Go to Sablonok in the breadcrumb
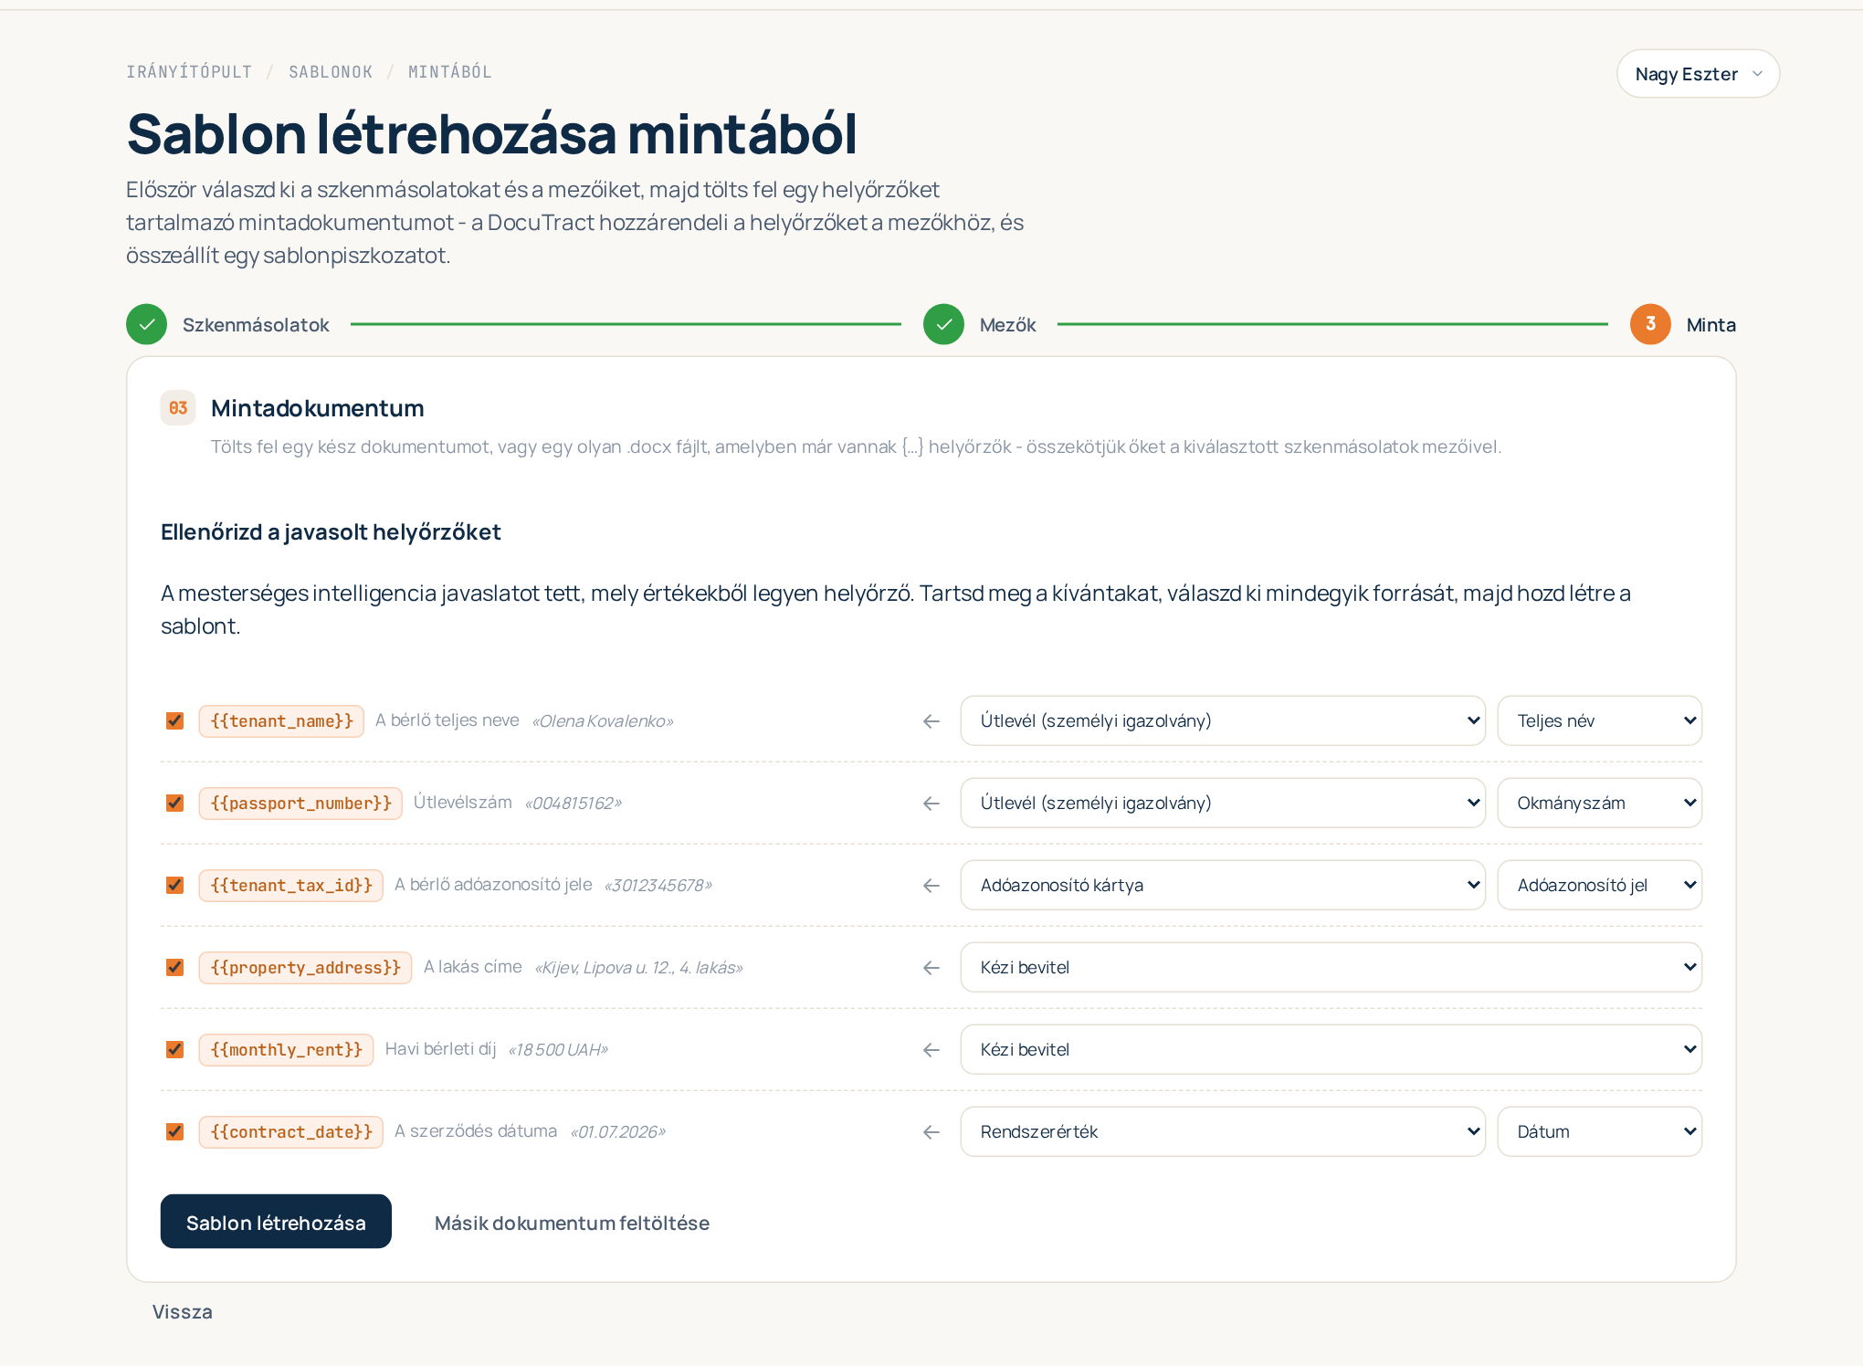Viewport: 1863px width, 1366px height. [331, 72]
